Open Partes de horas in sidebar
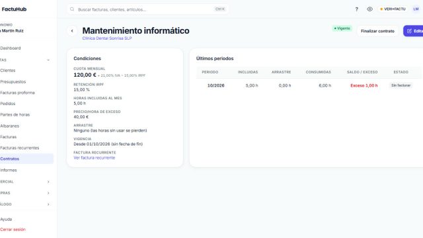Image resolution: width=423 pixels, height=238 pixels. pos(15,114)
